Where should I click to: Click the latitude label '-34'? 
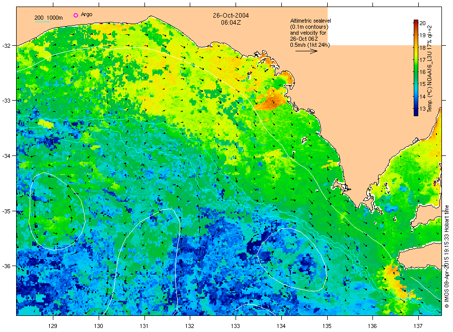tap(6, 156)
